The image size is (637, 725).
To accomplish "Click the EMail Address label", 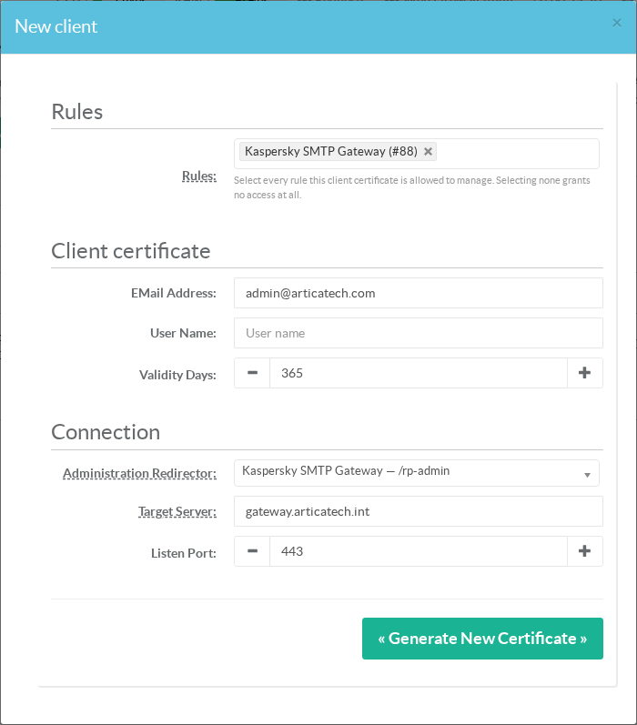I will tap(174, 293).
